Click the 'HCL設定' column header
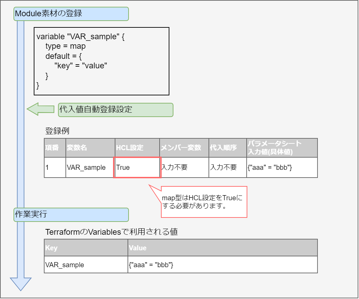 click(x=137, y=148)
